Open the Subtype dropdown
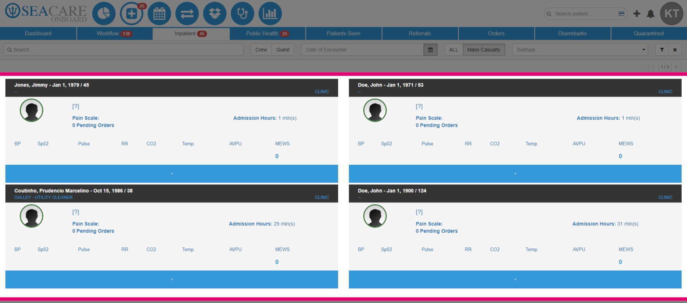The image size is (687, 303). click(x=580, y=50)
